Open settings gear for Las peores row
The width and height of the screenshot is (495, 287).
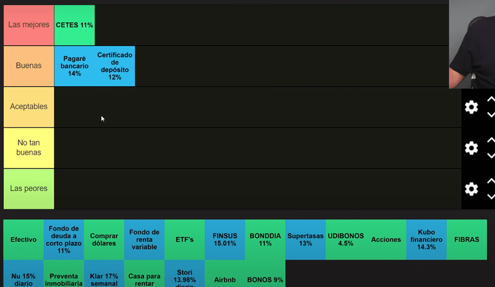[471, 189]
